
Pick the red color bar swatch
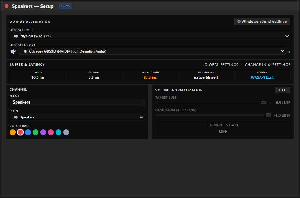point(20,132)
